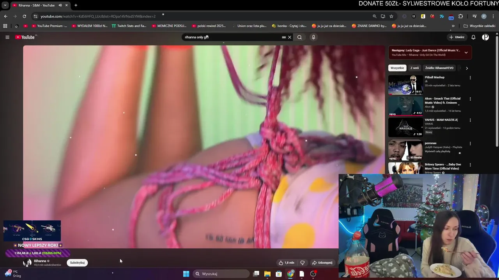
Task: Open the Chrome extensions puzzle icon
Action: coord(461,16)
